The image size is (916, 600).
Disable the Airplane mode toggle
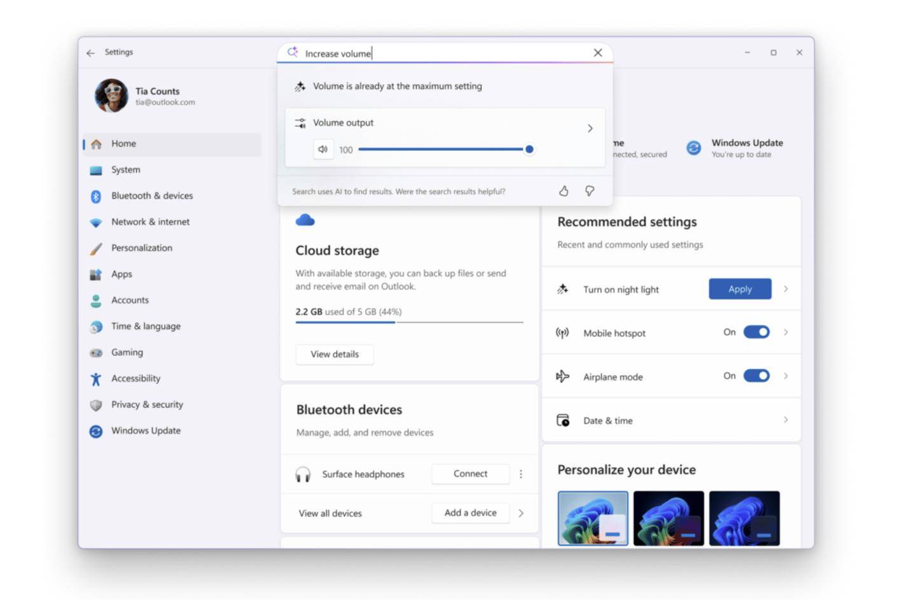756,376
